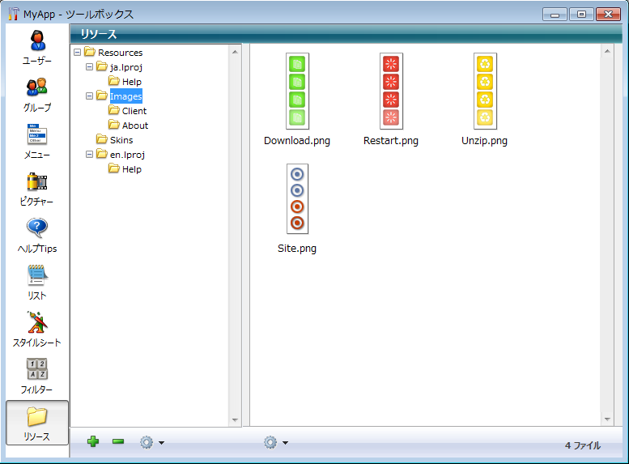Open the メニュー sidebar item
Screen dimensions: 629x464
pos(37,141)
